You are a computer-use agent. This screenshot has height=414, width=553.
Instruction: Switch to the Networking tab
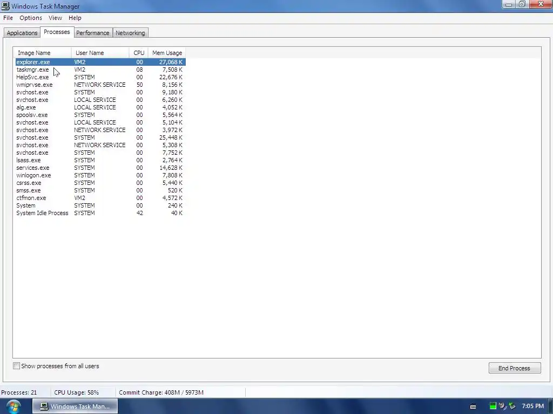tap(130, 33)
